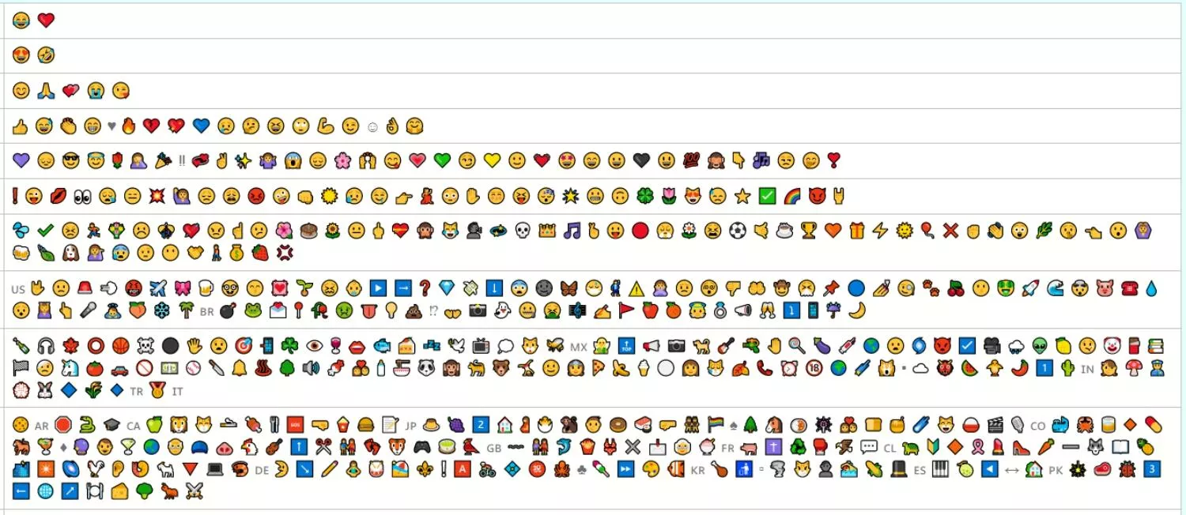Viewport: 1186px width, 515px height.
Task: Select the trophy emoji
Action: tap(808, 231)
